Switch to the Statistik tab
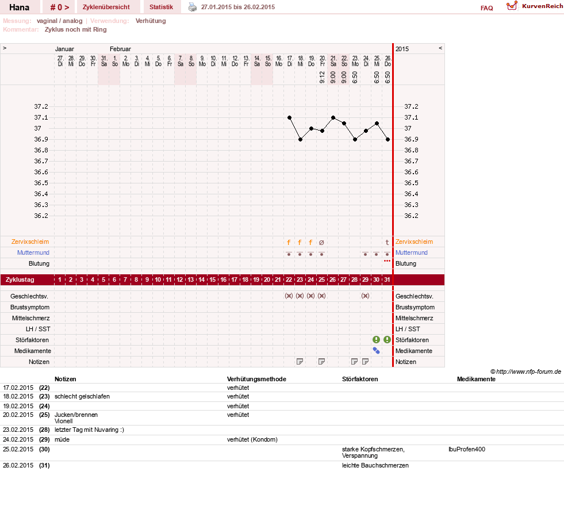The width and height of the screenshot is (564, 521). (x=161, y=7)
